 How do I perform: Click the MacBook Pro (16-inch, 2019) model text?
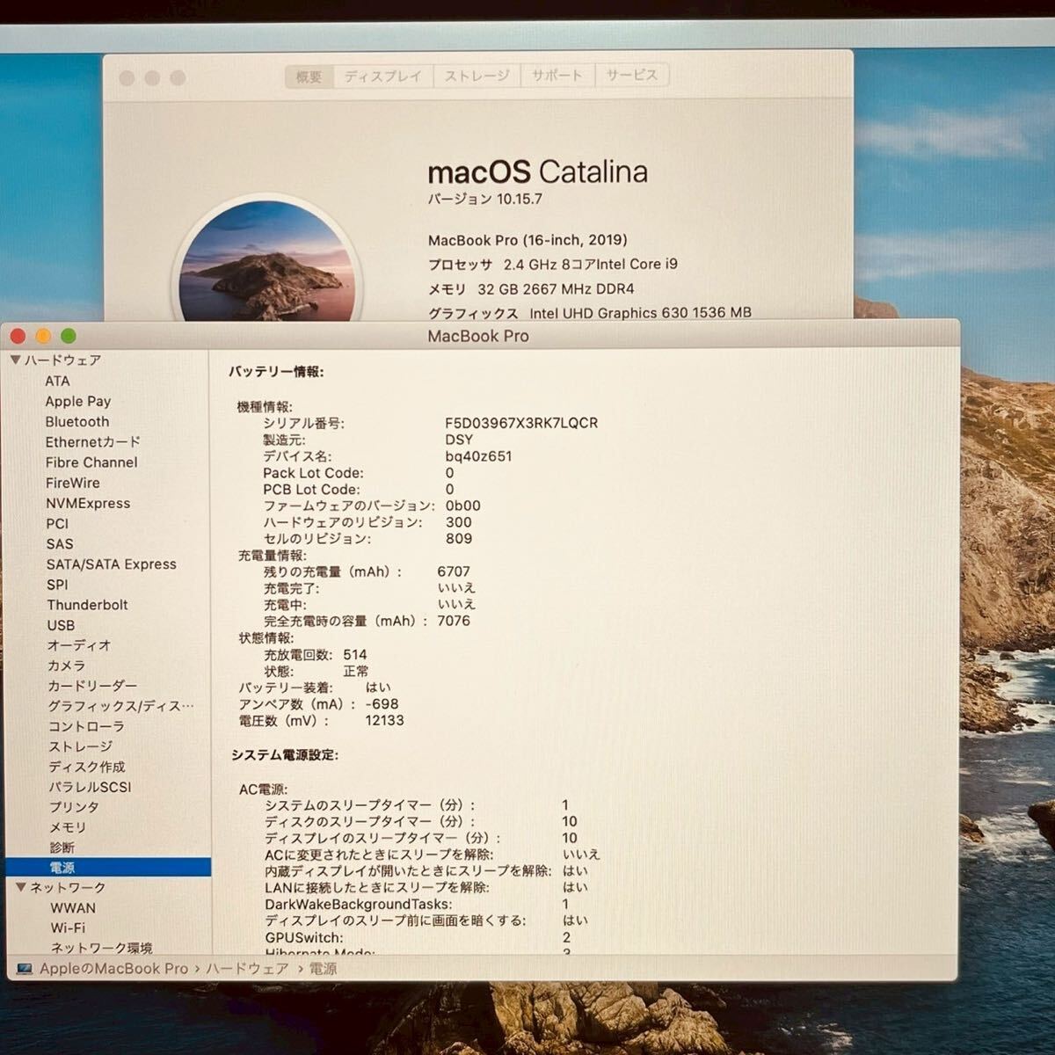pyautogui.click(x=527, y=240)
